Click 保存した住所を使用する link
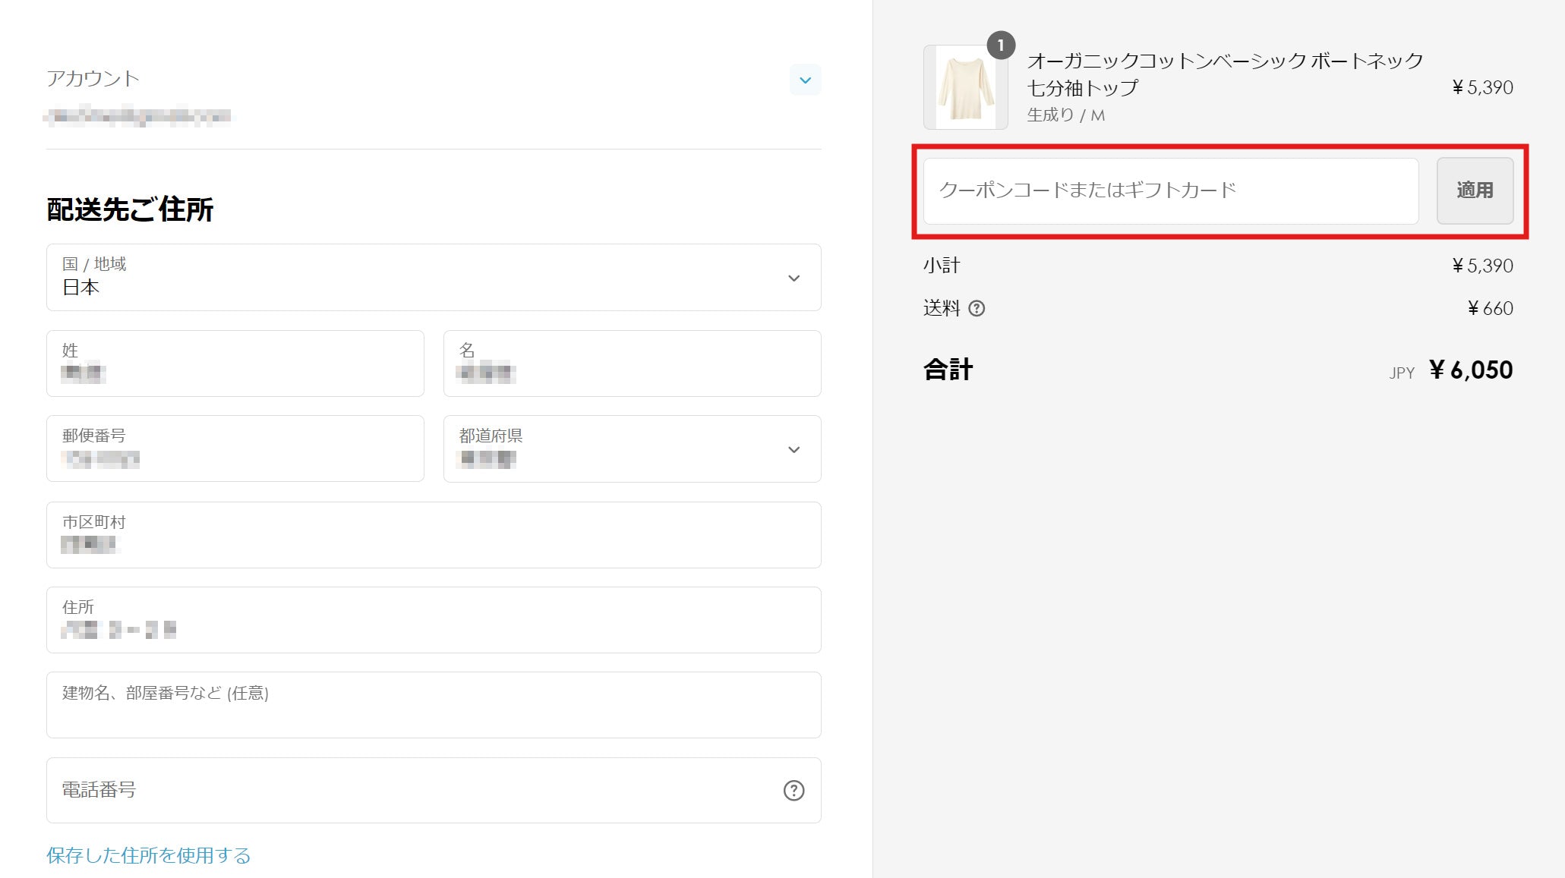This screenshot has width=1565, height=878. click(x=148, y=855)
